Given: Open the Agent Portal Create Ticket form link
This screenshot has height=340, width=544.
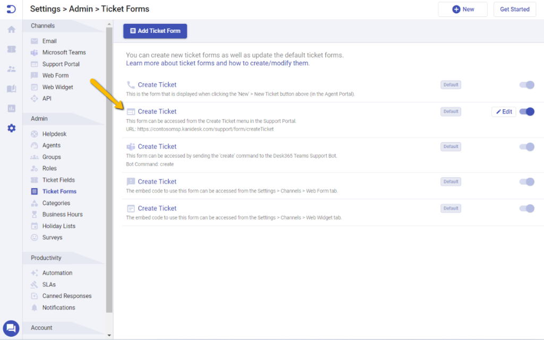Looking at the screenshot, I should [x=157, y=85].
